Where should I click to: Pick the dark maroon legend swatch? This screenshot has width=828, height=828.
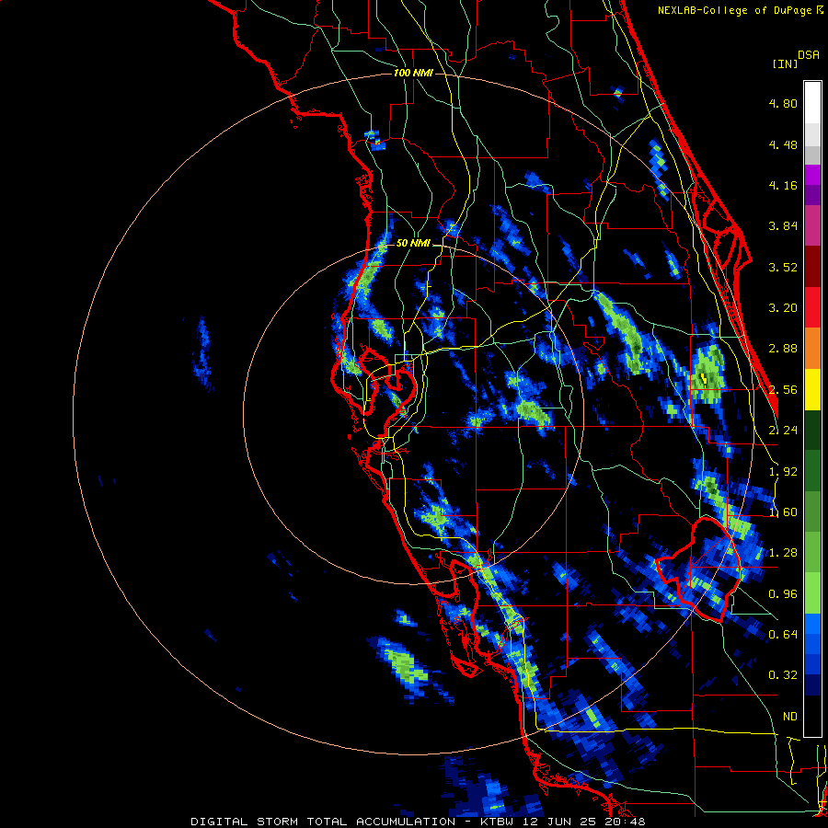click(812, 267)
